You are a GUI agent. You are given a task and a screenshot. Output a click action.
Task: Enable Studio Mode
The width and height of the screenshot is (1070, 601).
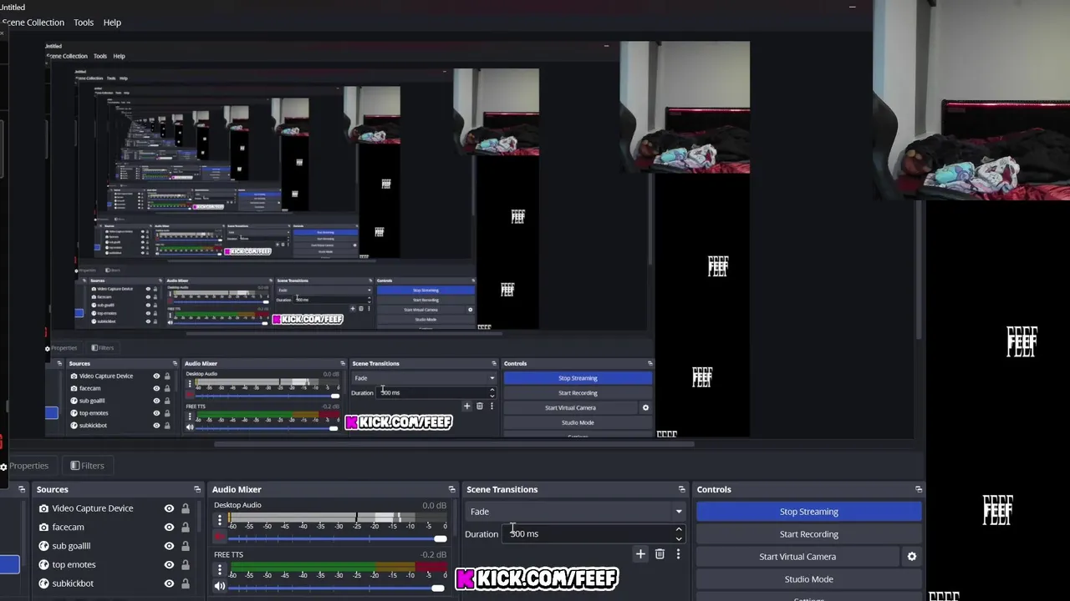tap(808, 579)
